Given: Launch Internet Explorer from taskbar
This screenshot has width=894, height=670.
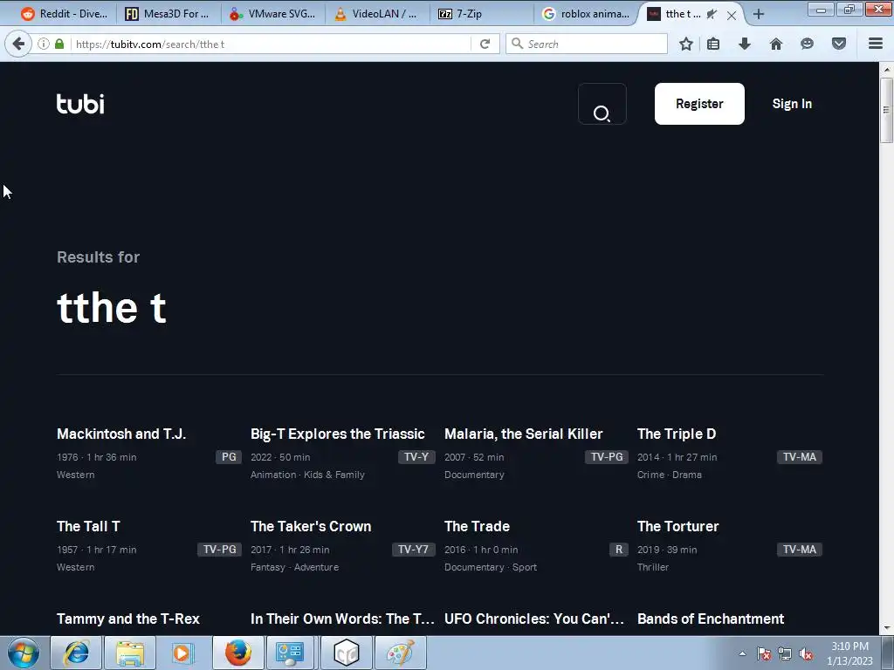Looking at the screenshot, I should point(77,653).
